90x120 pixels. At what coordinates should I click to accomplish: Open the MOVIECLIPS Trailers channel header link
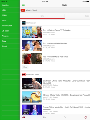(32, 74)
